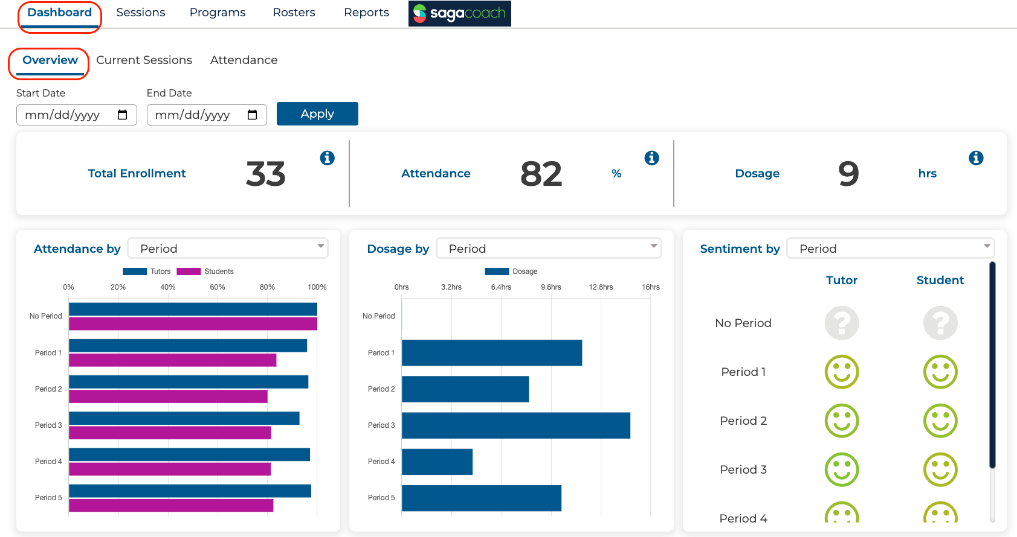
Task: Click the Period 3 sentiment row label
Action: pyautogui.click(x=743, y=469)
